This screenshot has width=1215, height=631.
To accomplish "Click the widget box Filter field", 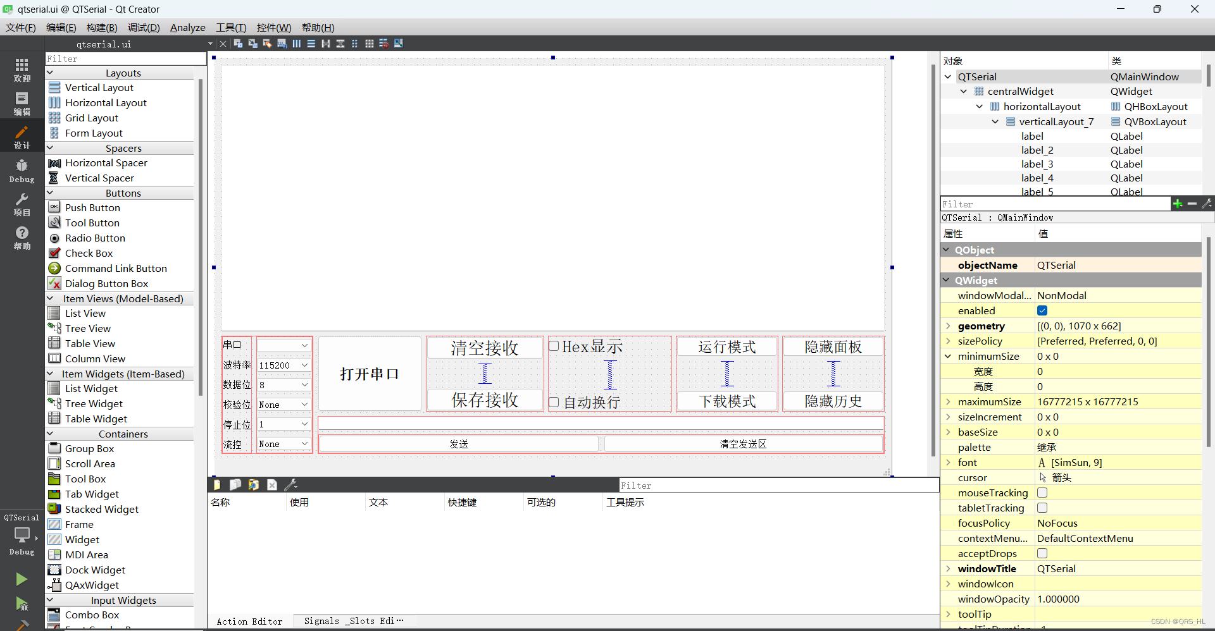I will 125,58.
